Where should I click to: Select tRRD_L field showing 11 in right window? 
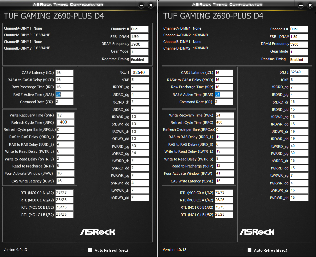pos(225,137)
